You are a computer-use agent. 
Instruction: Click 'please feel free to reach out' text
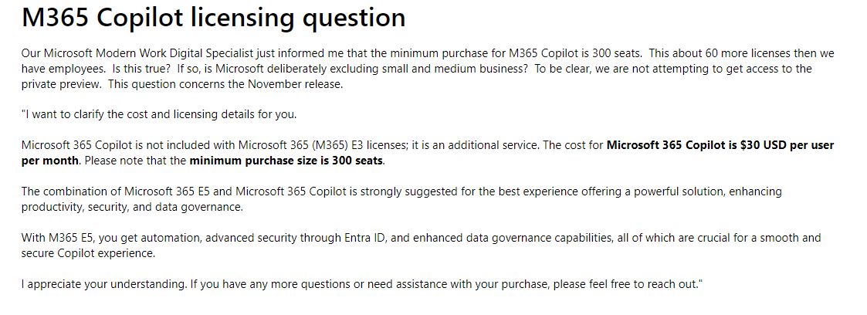(623, 284)
